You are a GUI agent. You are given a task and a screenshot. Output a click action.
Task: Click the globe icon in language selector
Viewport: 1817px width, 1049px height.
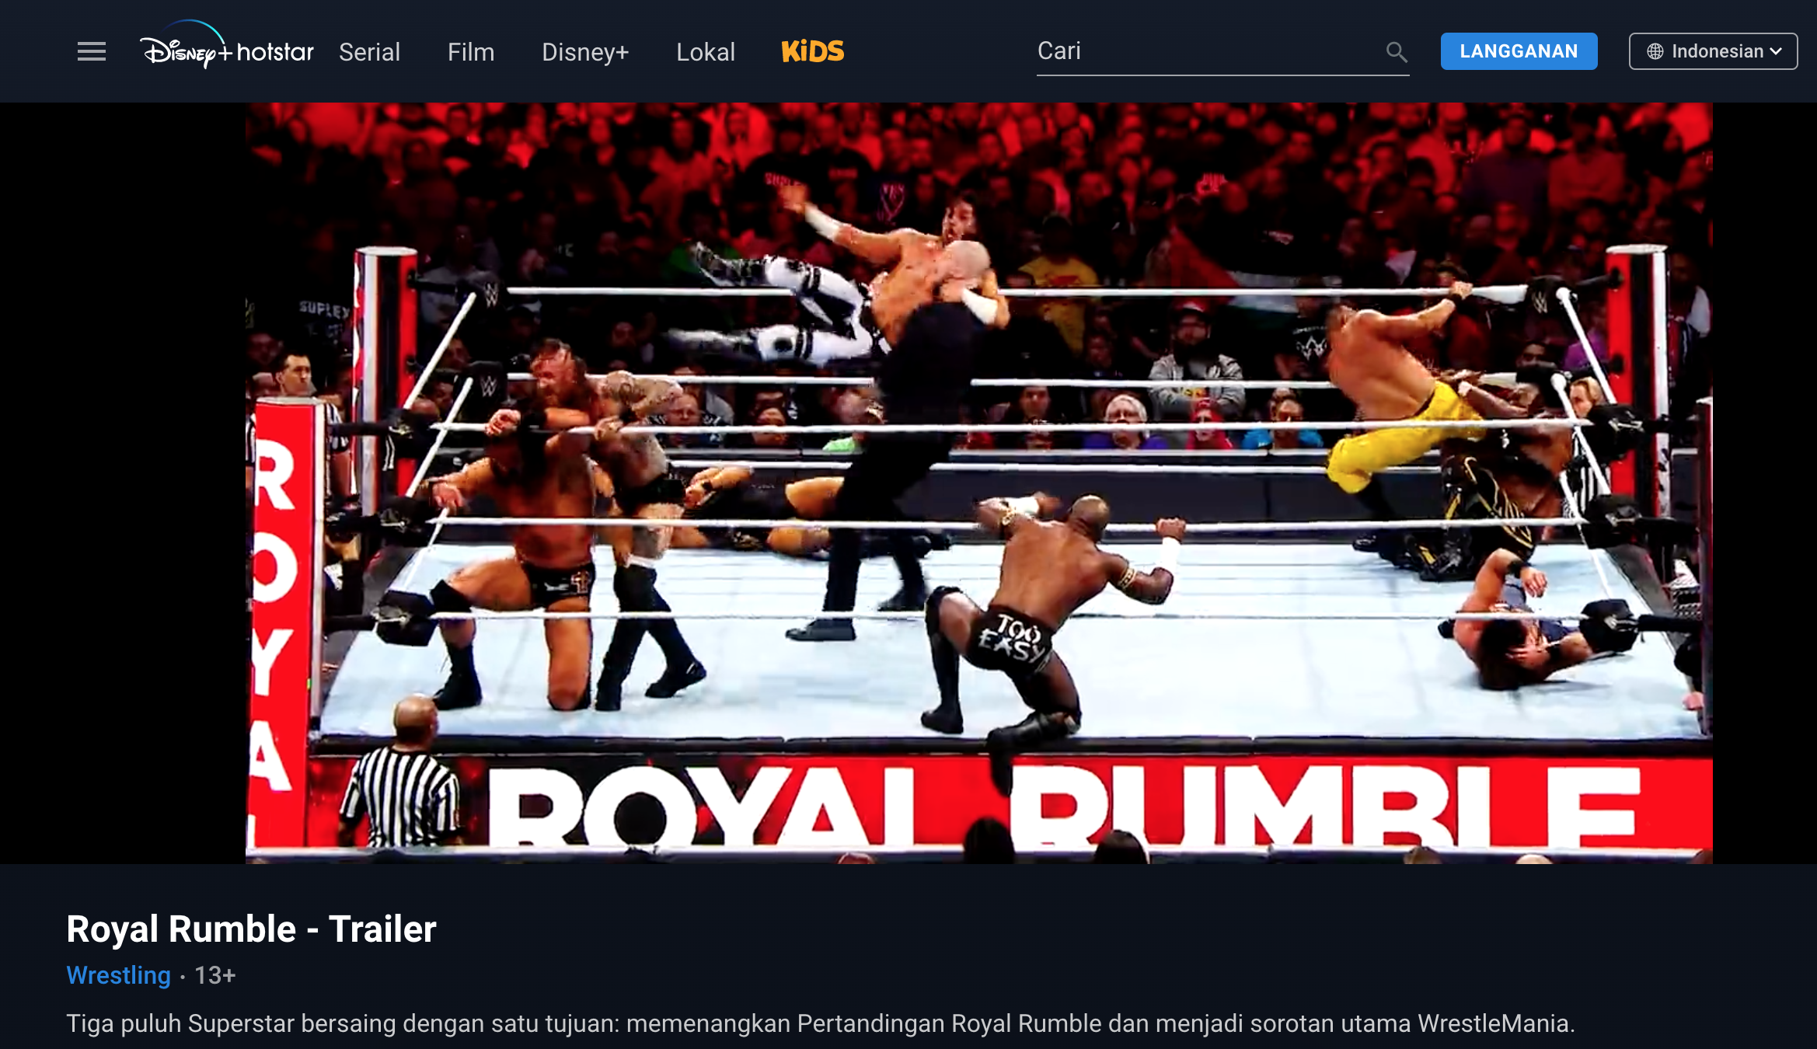click(1655, 51)
